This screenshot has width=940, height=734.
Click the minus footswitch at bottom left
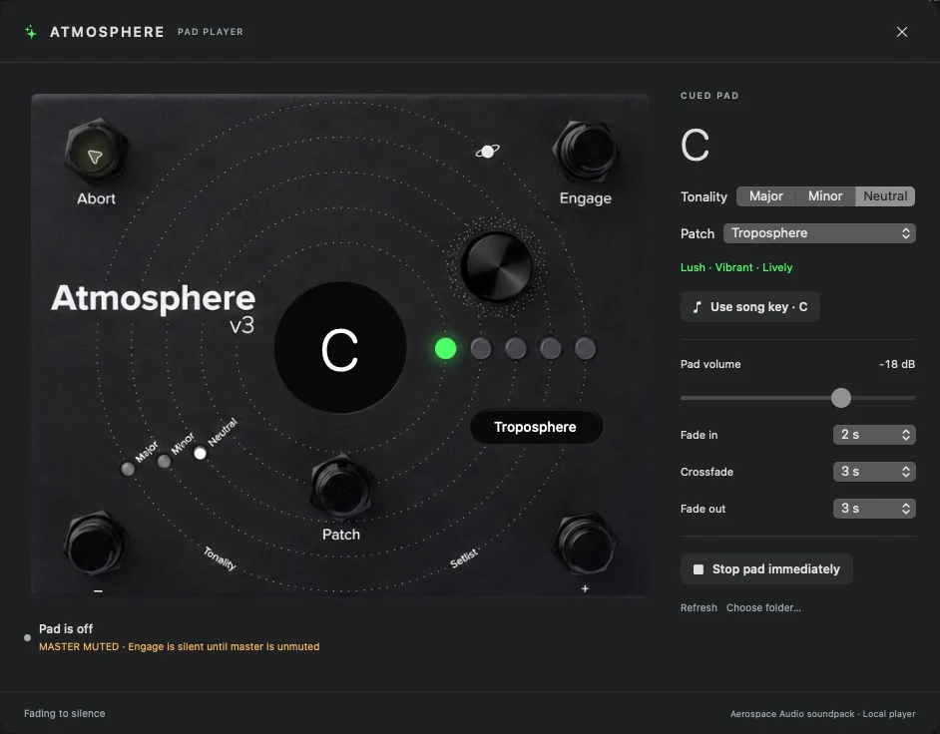(x=96, y=545)
